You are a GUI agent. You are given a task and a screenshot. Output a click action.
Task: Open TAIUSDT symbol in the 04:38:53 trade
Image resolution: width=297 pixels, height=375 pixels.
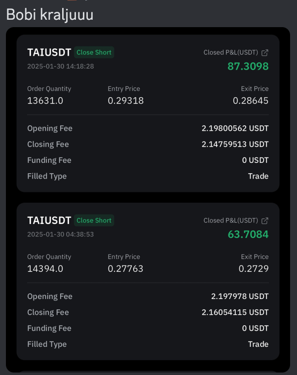tap(49, 221)
